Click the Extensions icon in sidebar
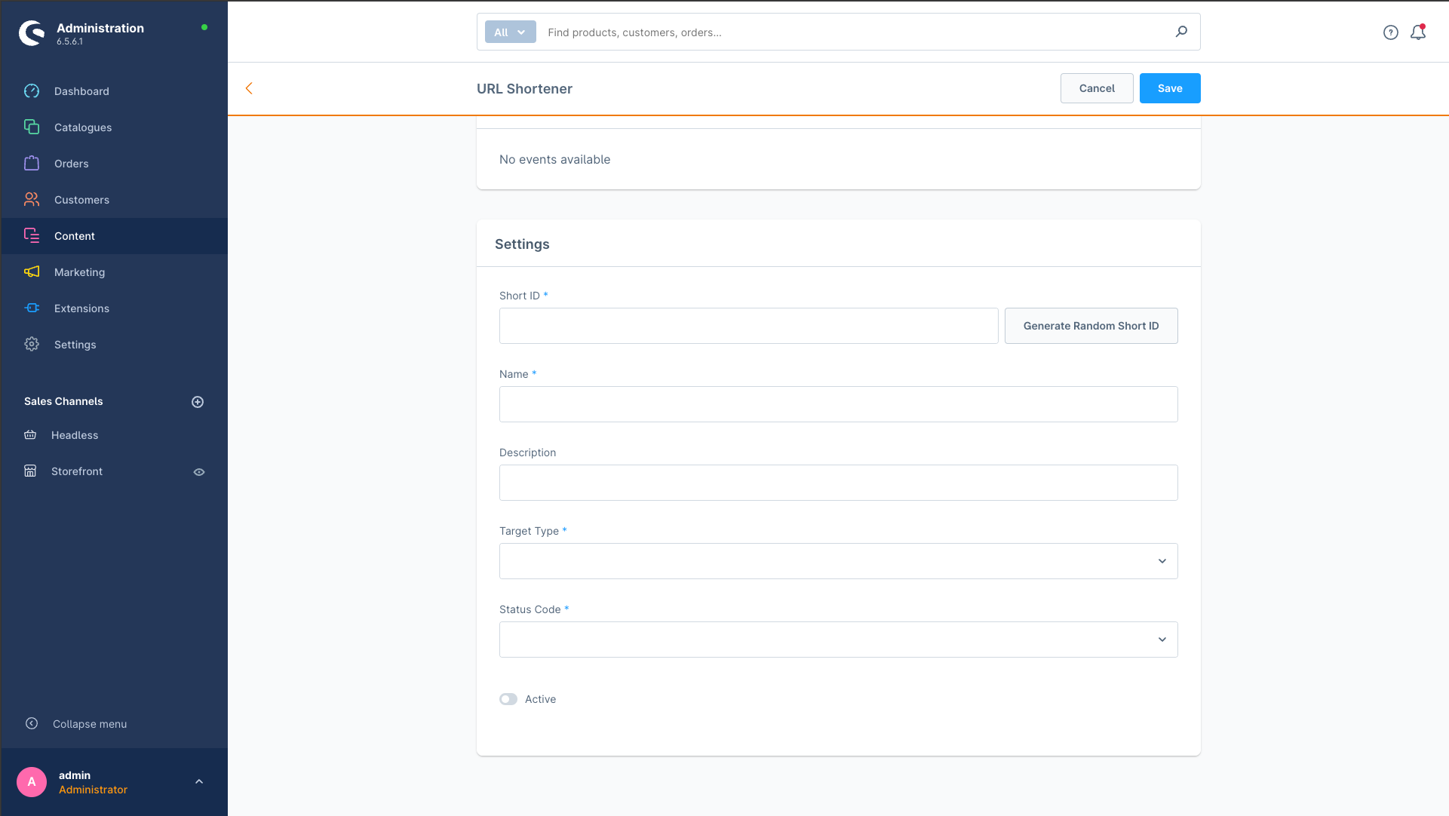 pos(31,308)
